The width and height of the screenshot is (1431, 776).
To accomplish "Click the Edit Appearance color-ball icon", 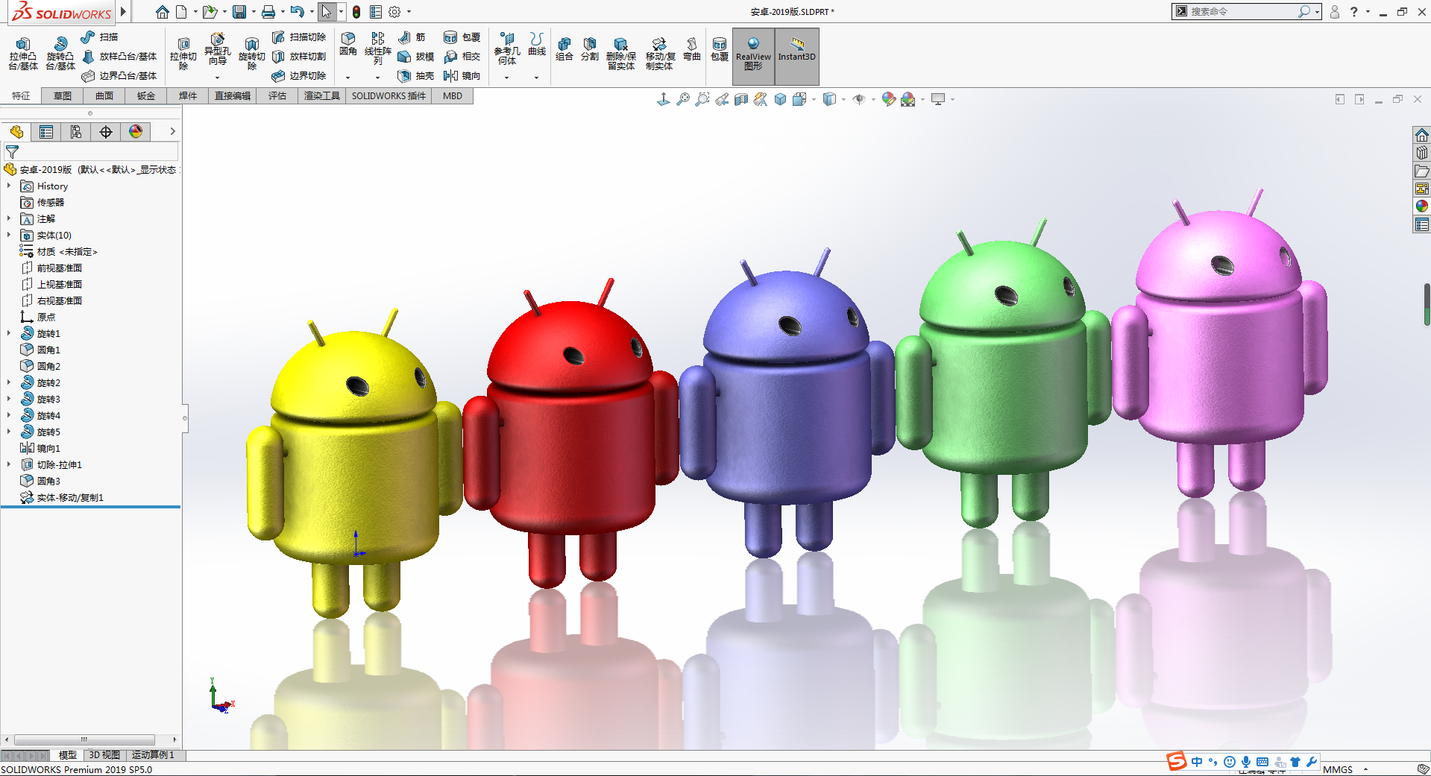I will pyautogui.click(x=888, y=99).
